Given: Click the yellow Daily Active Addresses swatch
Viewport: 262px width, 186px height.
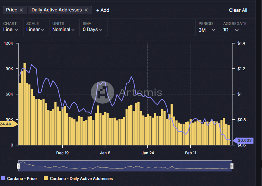Looking at the screenshot, I should click(x=46, y=178).
